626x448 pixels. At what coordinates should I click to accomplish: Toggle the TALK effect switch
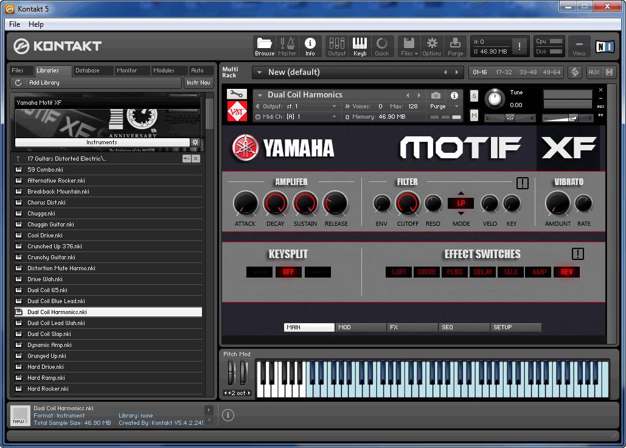click(510, 272)
